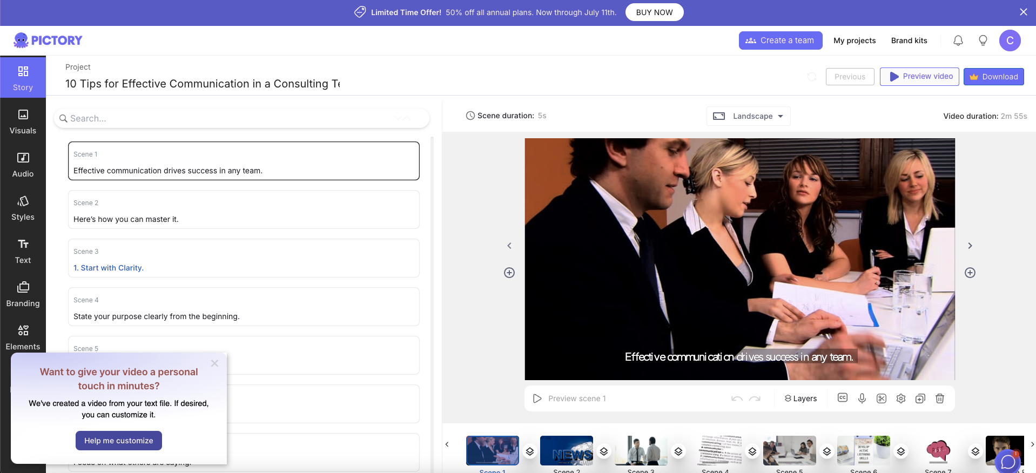The width and height of the screenshot is (1036, 473).
Task: Click the caption text on video preview
Action: point(739,357)
